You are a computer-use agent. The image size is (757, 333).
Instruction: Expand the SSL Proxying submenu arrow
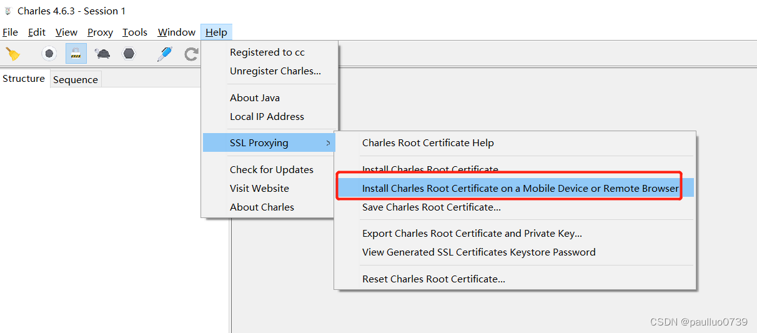tap(329, 144)
